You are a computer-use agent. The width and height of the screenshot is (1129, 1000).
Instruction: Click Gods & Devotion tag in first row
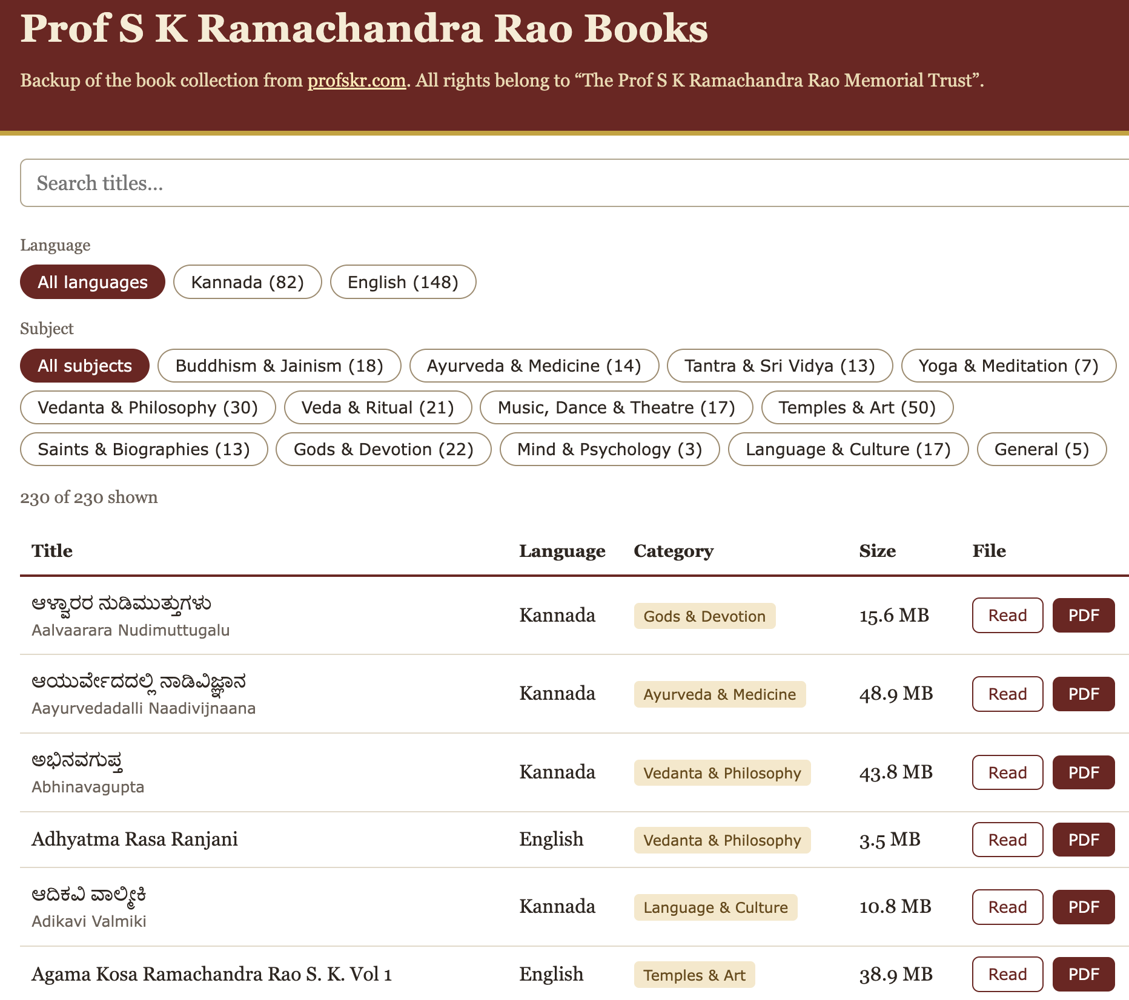tap(704, 616)
